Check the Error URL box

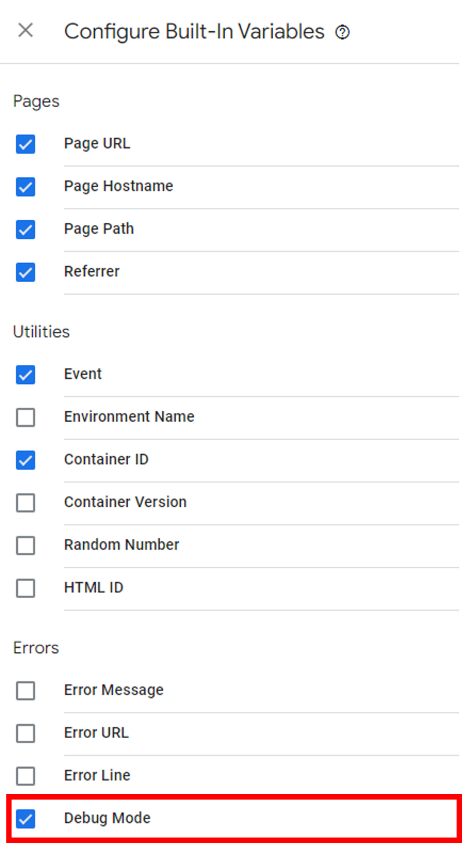point(25,733)
